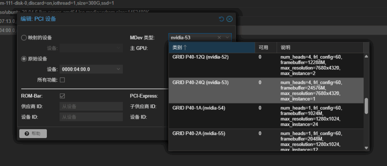Image resolution: width=387 pixels, height=166 pixels.
Task: Choose GRID P40-1A (nvidia-54) entry
Action: 198,108
